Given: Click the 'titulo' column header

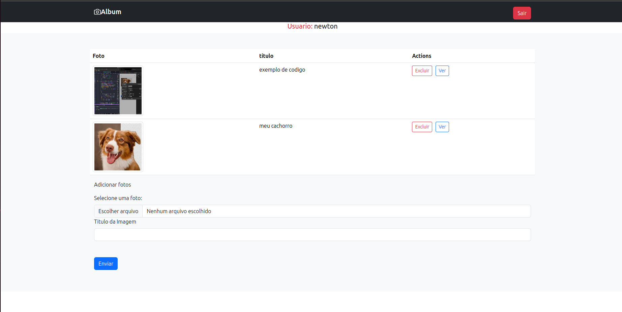Looking at the screenshot, I should 266,56.
